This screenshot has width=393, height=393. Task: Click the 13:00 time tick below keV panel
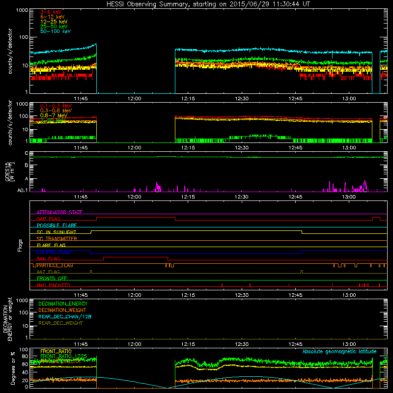349,99
